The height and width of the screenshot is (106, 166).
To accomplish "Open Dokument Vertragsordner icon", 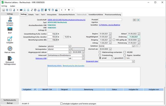I will coord(10,58).
